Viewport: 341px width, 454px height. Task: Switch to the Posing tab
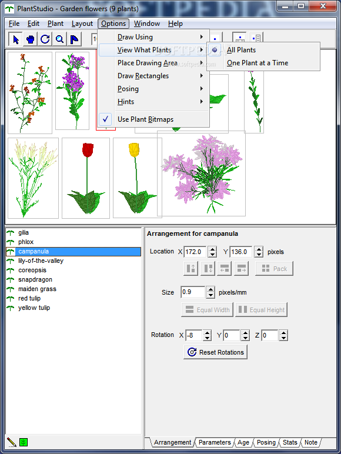tap(266, 442)
